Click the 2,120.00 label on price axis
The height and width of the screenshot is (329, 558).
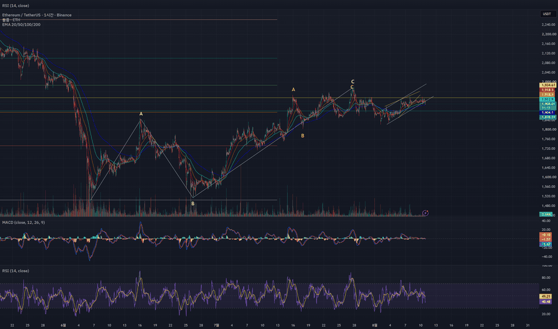548,53
